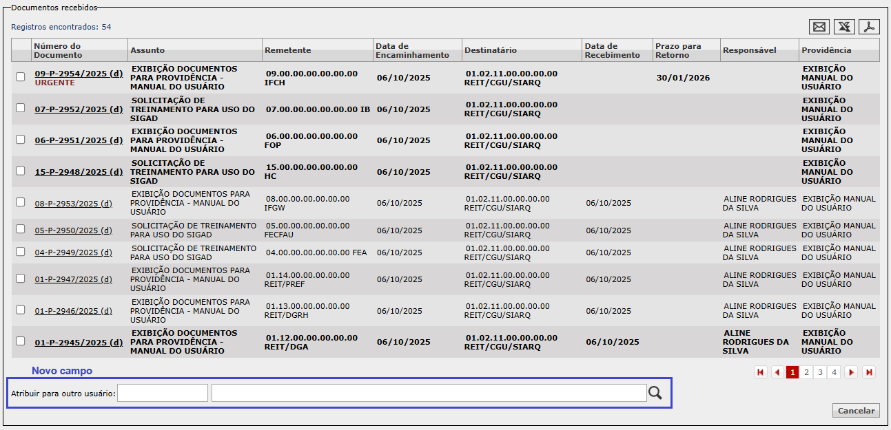
Task: Check the box for document 09-P-2954/2025
Action: 21,77
